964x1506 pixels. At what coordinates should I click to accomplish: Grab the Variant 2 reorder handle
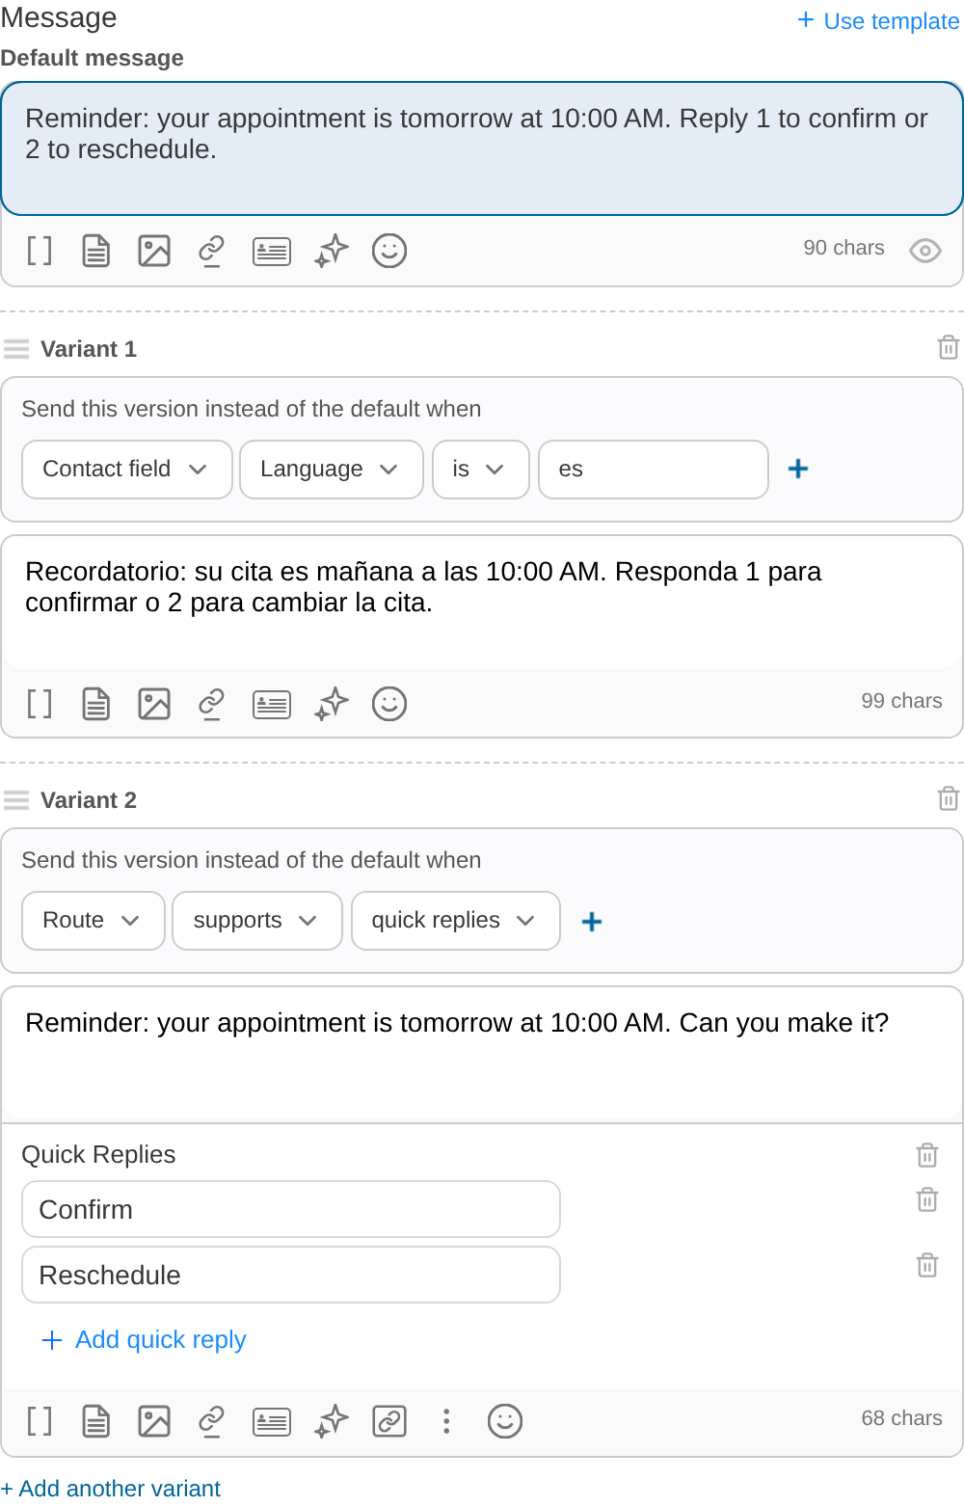coord(16,799)
